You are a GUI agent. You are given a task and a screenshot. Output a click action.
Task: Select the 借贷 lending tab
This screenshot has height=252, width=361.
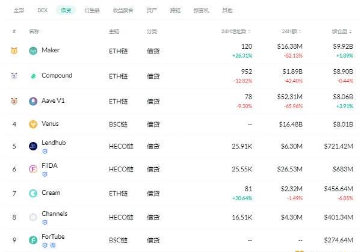click(66, 10)
